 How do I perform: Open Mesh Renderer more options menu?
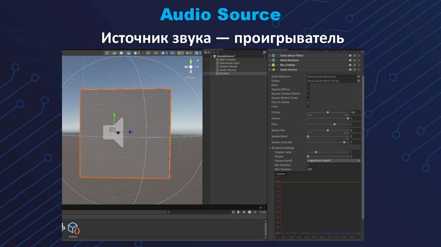click(359, 60)
